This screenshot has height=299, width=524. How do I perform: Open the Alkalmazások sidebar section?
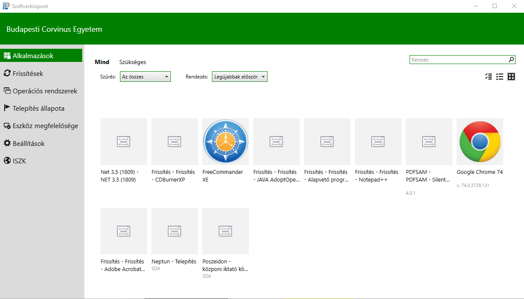(42, 56)
